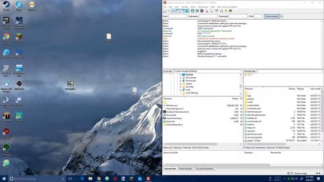Switch to the Successful transfers tab
This screenshot has height=182, width=324.
(205, 169)
